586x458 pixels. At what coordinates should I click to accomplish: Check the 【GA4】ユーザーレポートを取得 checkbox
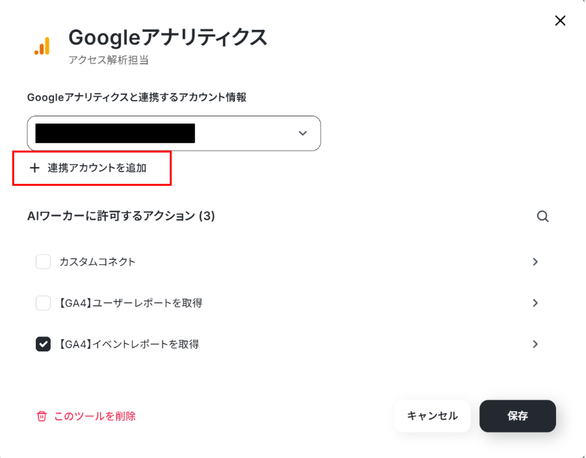(x=44, y=303)
